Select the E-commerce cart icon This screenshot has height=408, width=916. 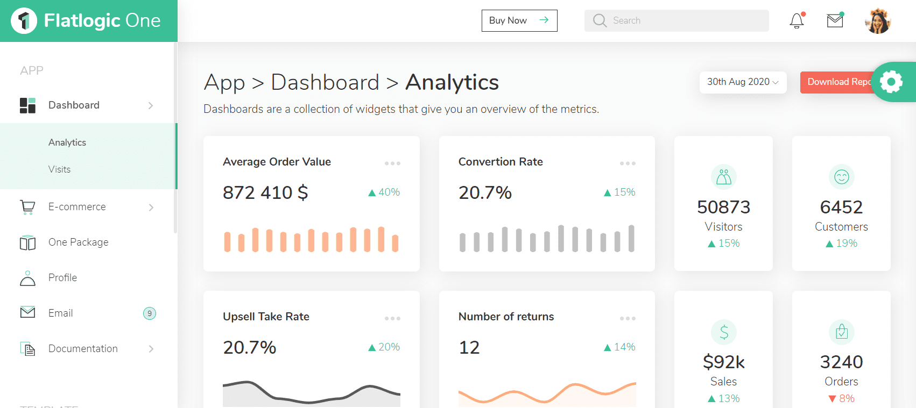point(26,207)
